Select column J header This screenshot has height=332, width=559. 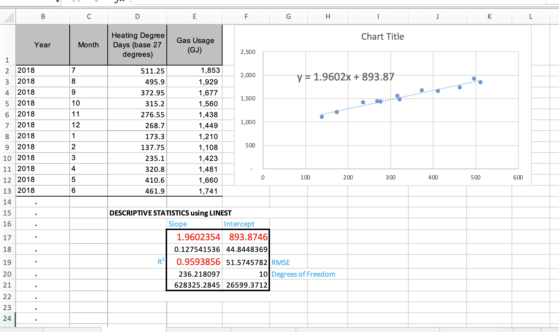click(437, 16)
